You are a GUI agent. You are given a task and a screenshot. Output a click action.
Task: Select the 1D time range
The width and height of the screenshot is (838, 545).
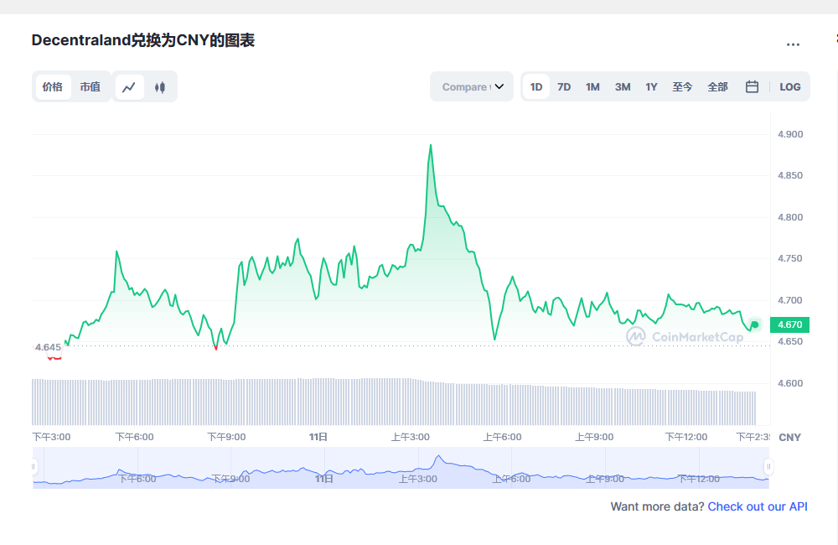coord(536,86)
